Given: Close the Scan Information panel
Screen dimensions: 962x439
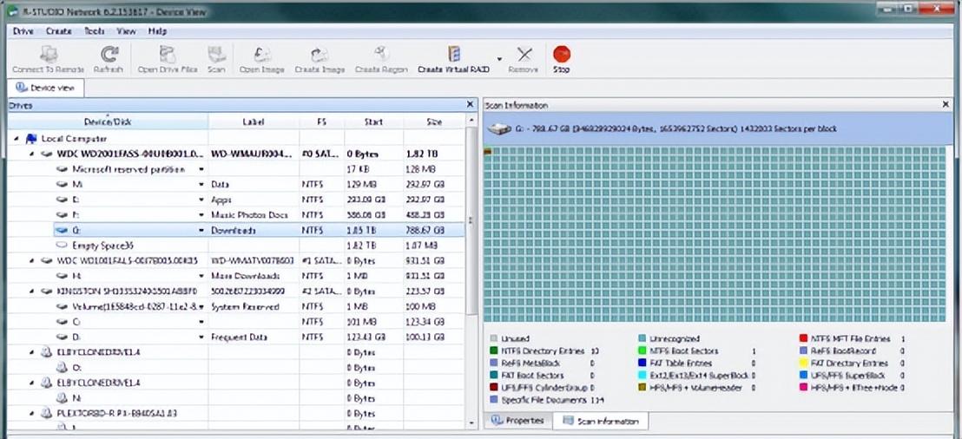Looking at the screenshot, I should click(946, 105).
